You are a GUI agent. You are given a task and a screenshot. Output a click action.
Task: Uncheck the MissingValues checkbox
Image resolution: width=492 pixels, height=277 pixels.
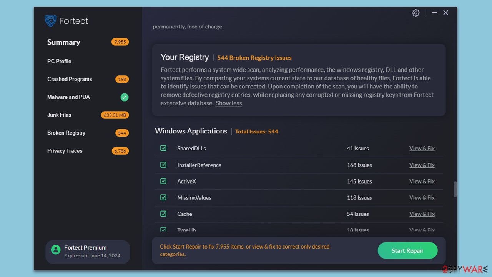point(163,197)
